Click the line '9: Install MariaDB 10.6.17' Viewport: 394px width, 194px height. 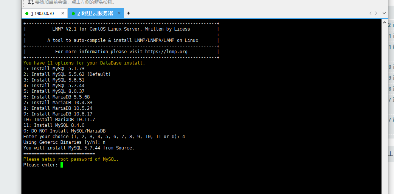pos(58,114)
